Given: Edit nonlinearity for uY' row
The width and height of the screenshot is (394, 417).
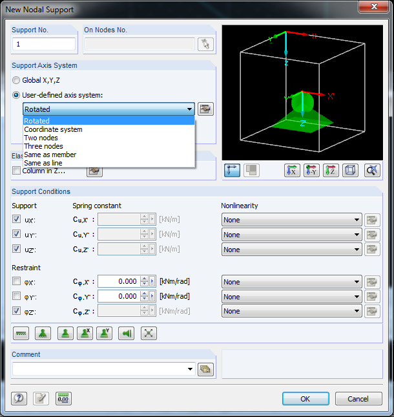Looking at the screenshot, I should click(372, 235).
